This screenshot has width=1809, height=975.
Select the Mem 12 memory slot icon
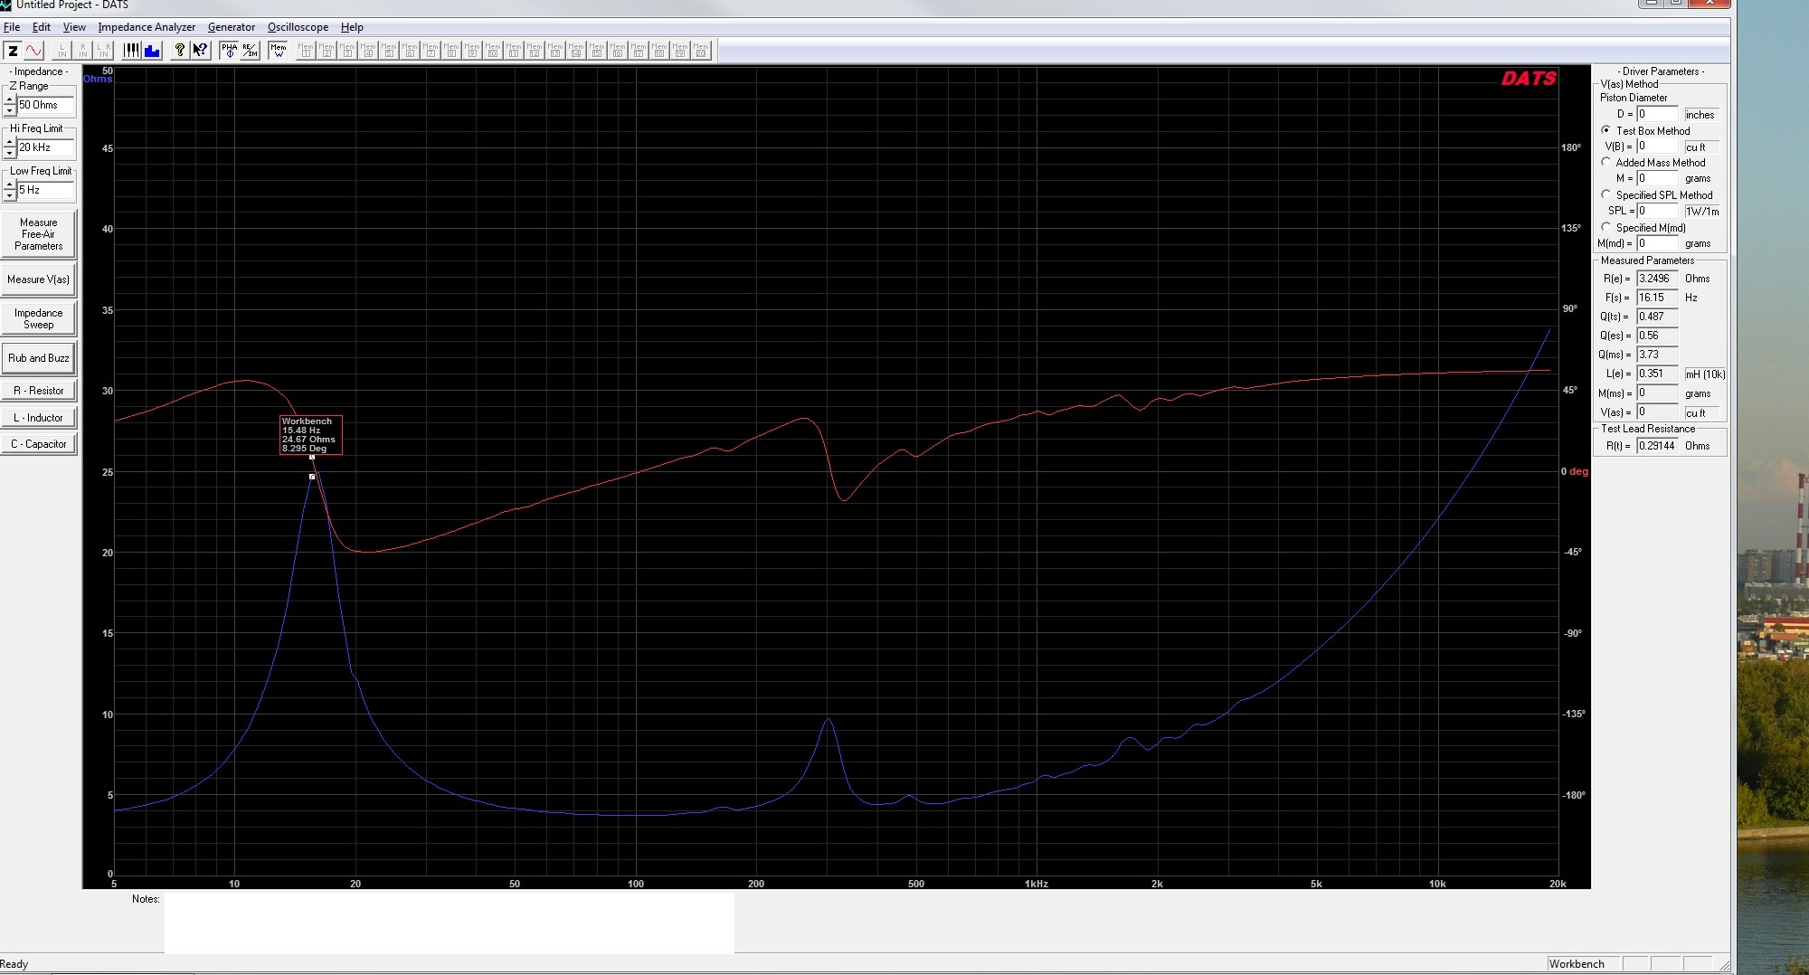click(x=535, y=51)
